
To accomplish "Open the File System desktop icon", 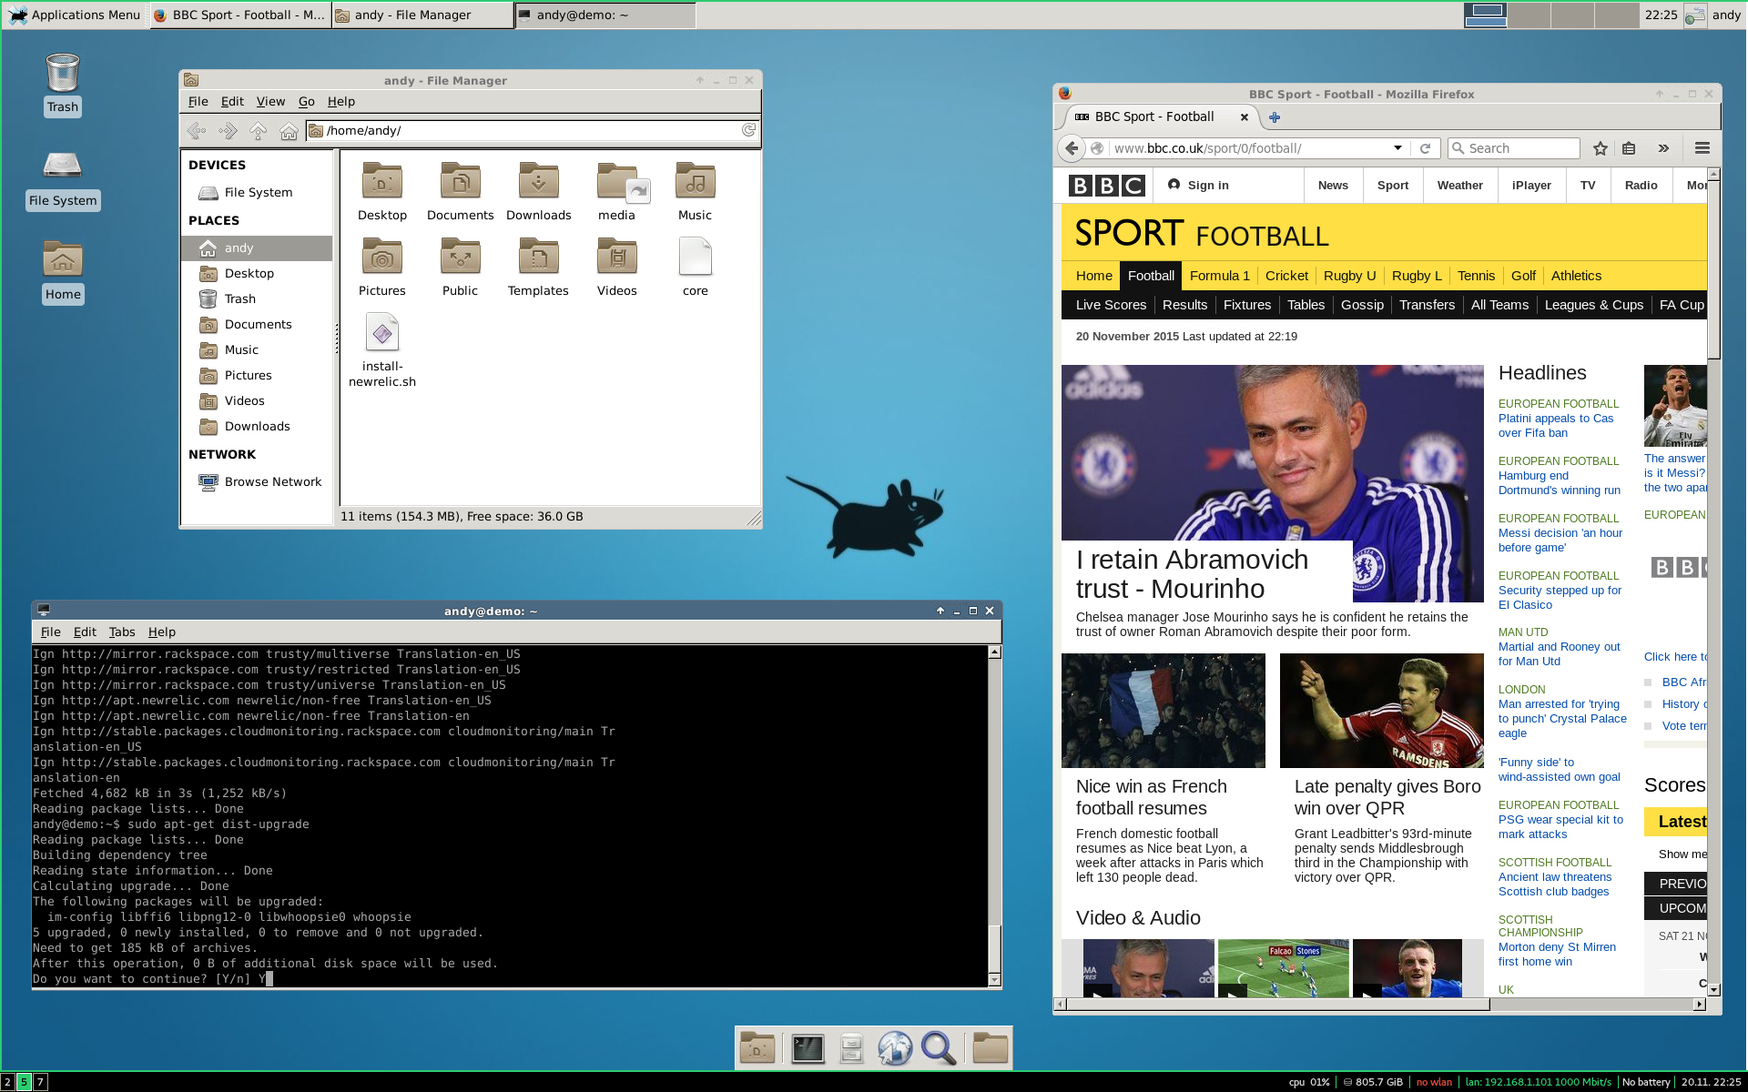I will (62, 165).
